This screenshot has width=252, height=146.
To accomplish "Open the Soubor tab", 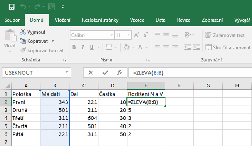I will point(12,20).
